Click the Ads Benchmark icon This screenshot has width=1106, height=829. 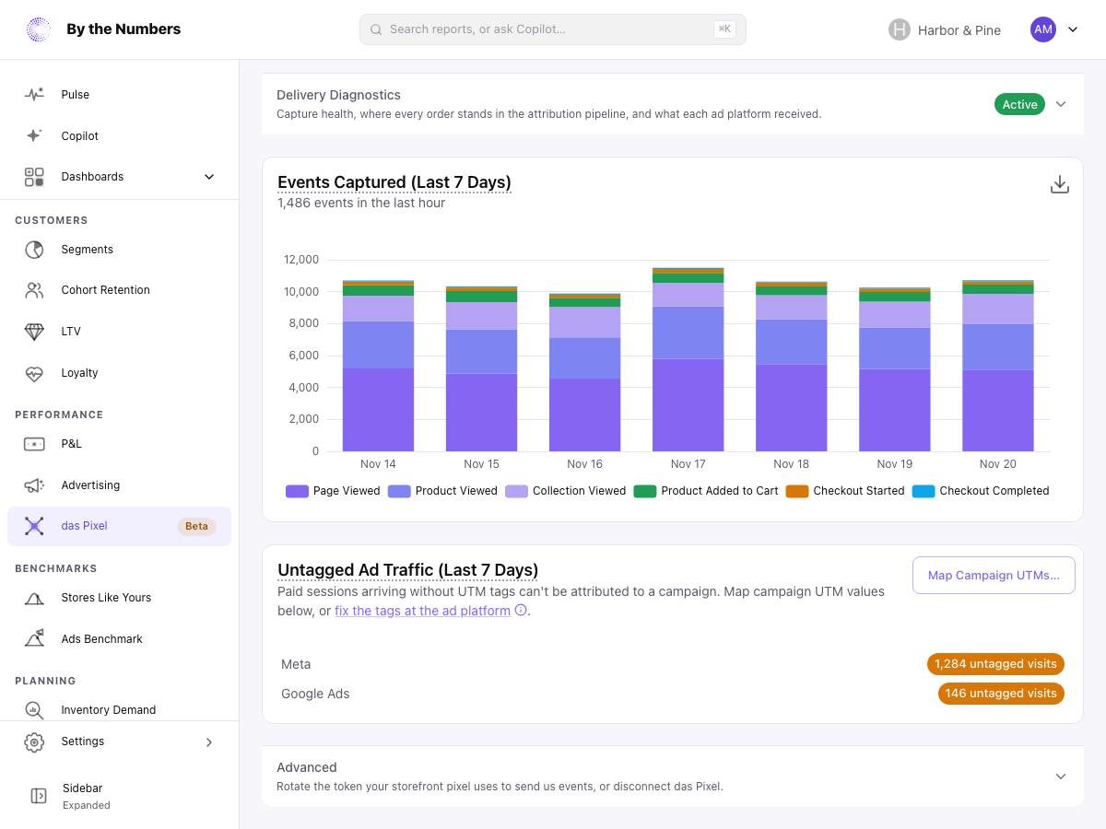coord(34,638)
